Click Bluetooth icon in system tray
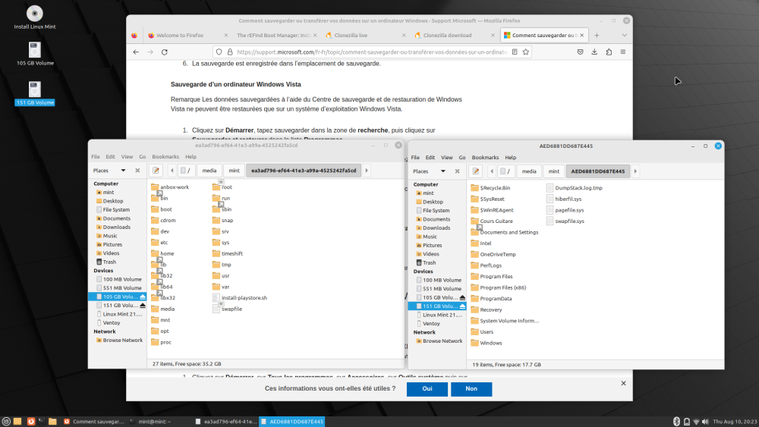 [x=676, y=421]
